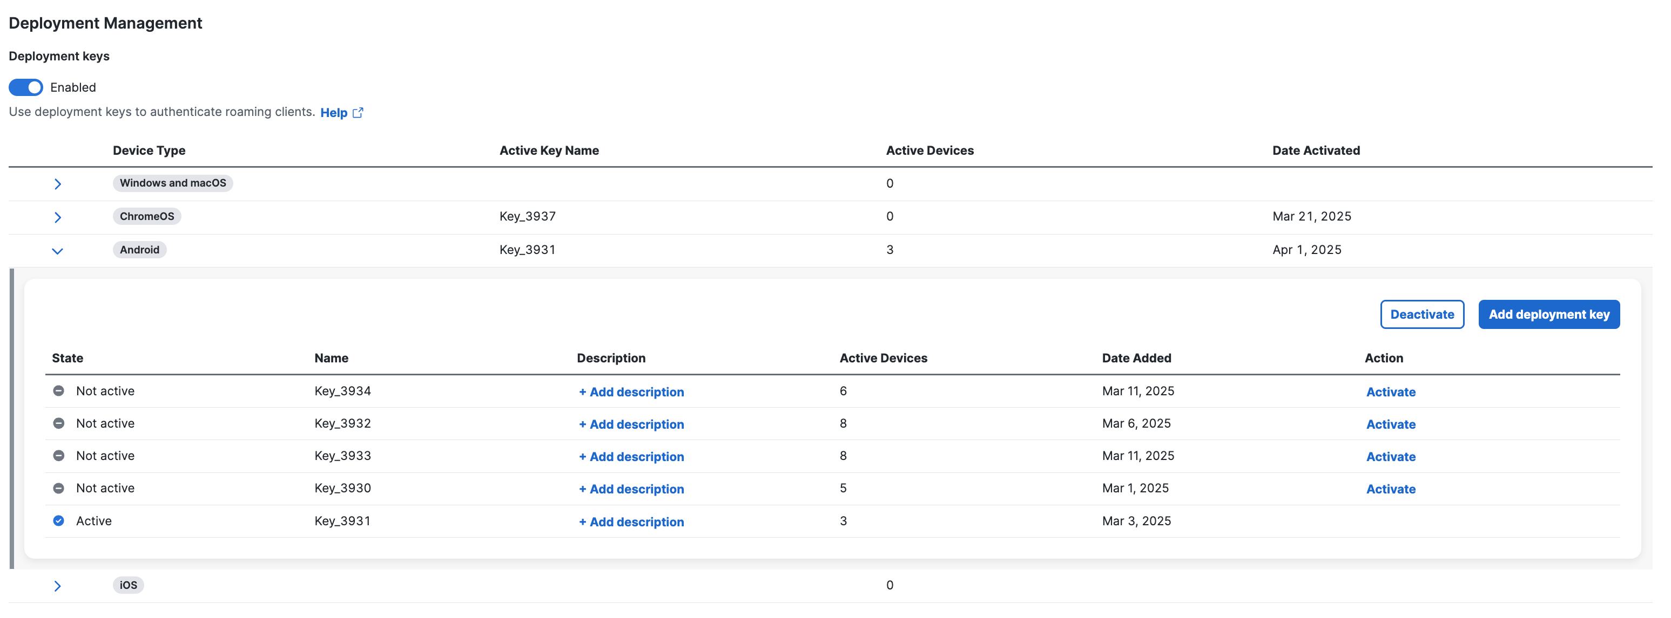The height and width of the screenshot is (618, 1671).
Task: Click the Key_3934 name cell
Action: click(342, 392)
